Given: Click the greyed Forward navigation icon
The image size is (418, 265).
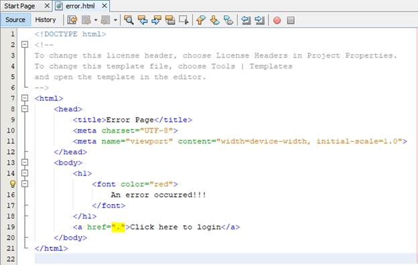Looking at the screenshot, I should 106,20.
